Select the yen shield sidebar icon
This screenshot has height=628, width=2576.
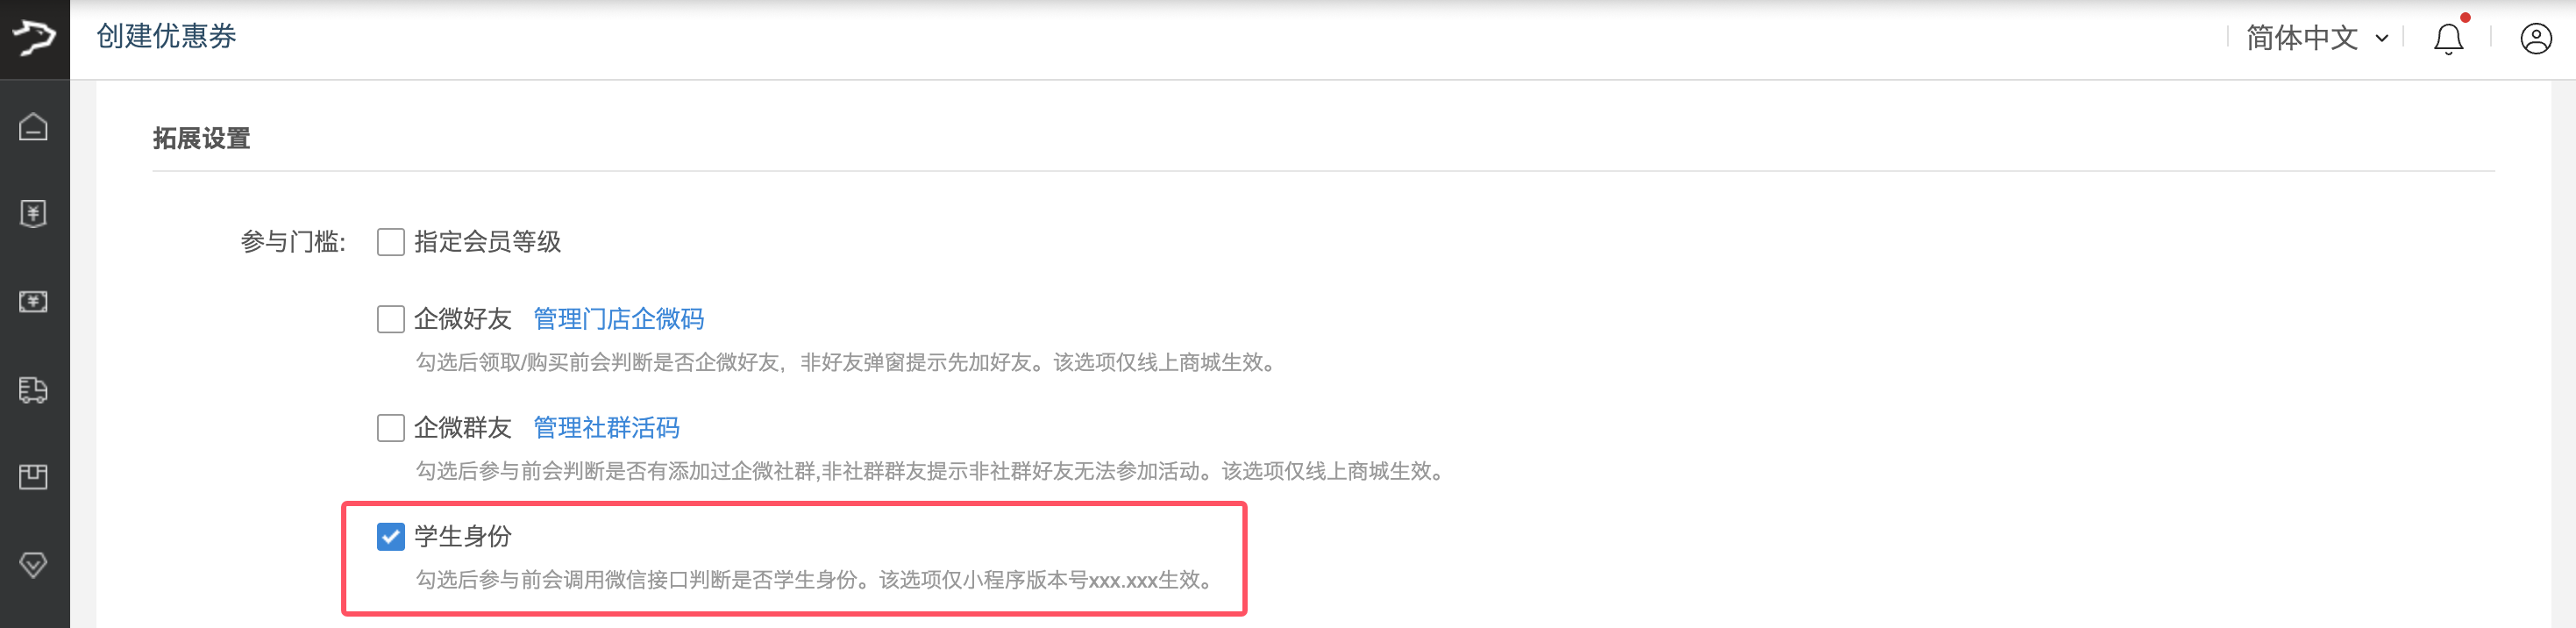point(33,214)
